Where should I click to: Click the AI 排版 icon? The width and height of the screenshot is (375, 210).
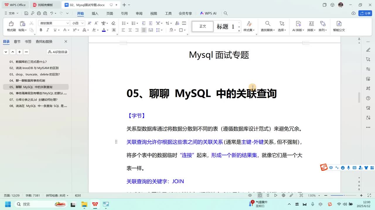point(298,24)
